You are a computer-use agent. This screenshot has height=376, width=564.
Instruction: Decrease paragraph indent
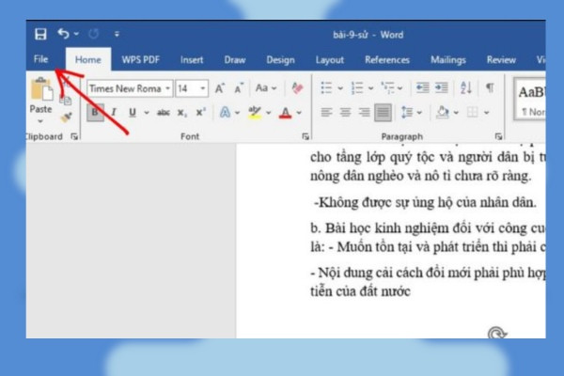tap(423, 87)
